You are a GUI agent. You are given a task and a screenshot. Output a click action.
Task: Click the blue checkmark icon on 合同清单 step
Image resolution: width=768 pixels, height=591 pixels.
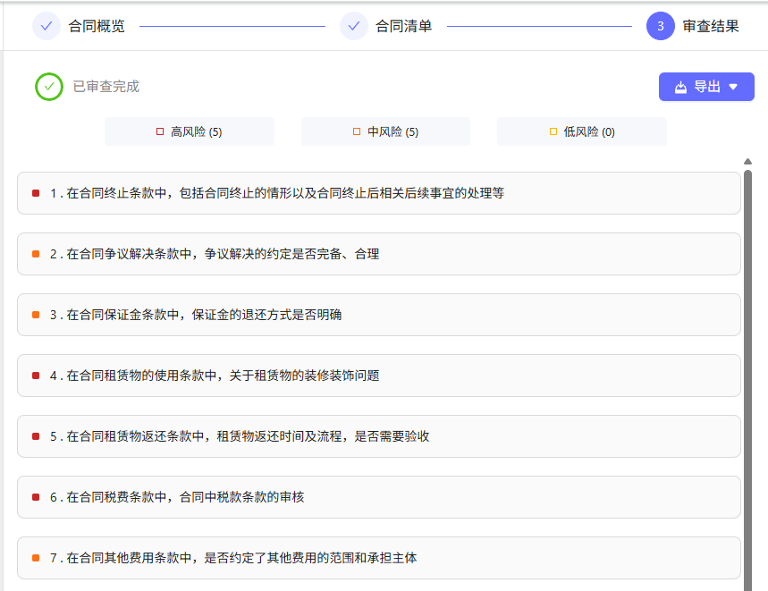(354, 26)
